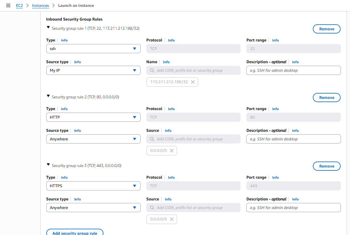Image resolution: width=350 pixels, height=235 pixels.
Task: Remove 0.0.0.0/0 chip from HTTP rule
Action: (x=172, y=151)
